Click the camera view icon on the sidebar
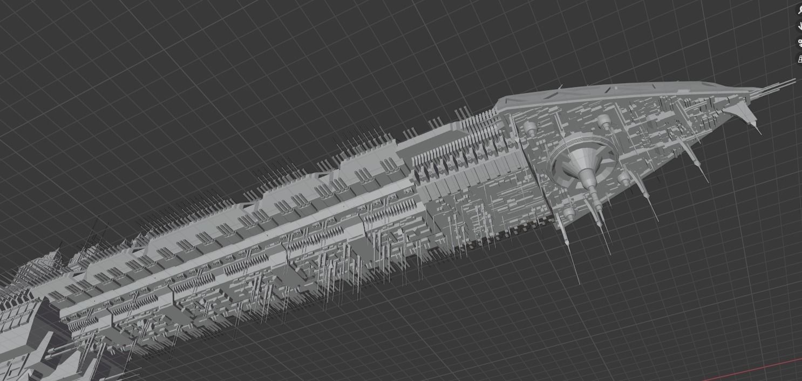 [x=800, y=42]
